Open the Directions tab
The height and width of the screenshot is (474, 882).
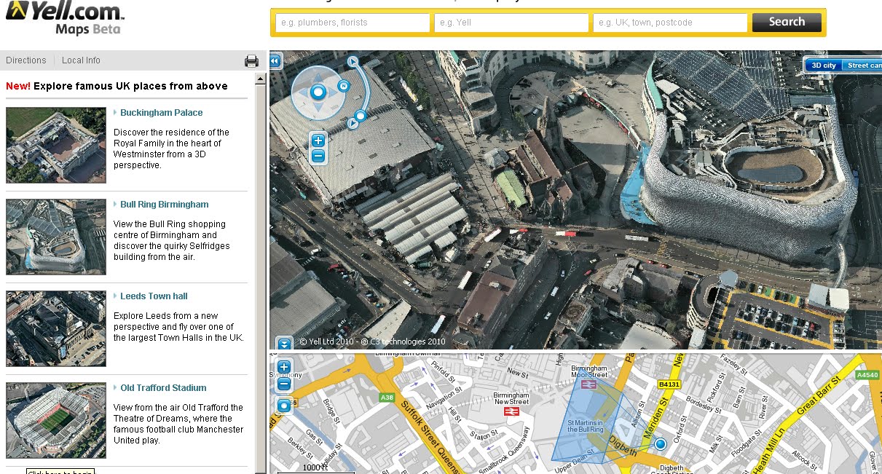click(x=26, y=60)
